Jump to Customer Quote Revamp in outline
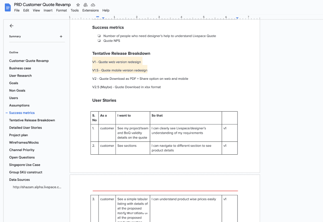Image resolution: width=323 pixels, height=222 pixels. pyautogui.click(x=29, y=61)
